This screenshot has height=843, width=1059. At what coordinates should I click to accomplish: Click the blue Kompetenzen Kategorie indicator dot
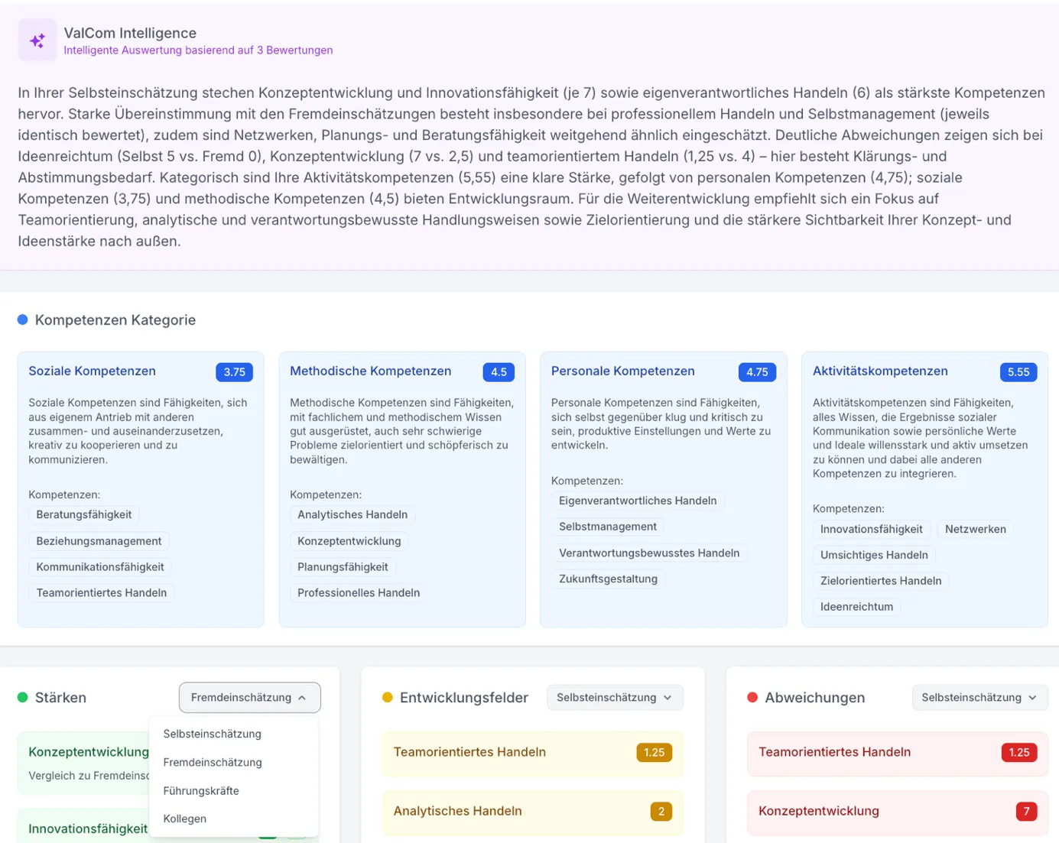click(22, 319)
